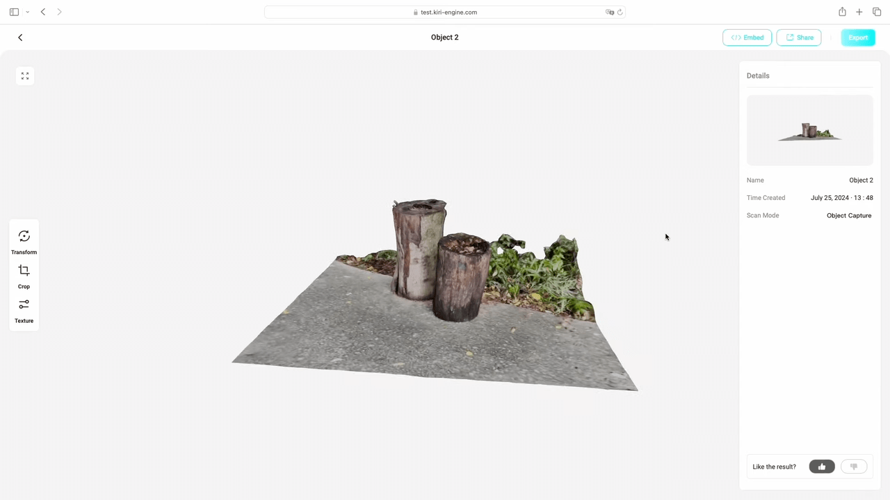Select the Crop tool
The height and width of the screenshot is (500, 890).
pos(24,276)
